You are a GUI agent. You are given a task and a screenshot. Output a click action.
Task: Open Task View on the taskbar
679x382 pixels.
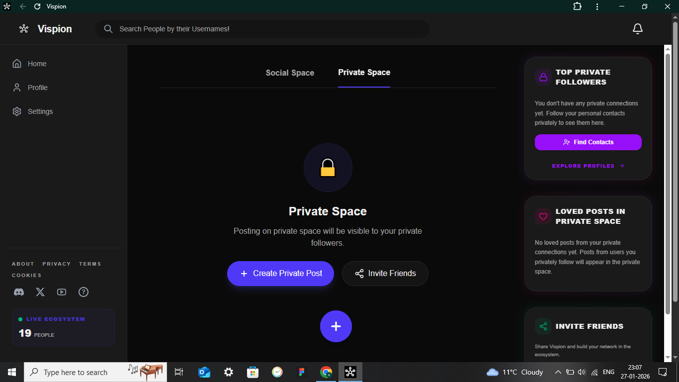pos(179,372)
